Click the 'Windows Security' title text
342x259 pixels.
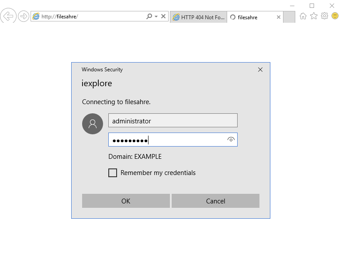point(102,70)
